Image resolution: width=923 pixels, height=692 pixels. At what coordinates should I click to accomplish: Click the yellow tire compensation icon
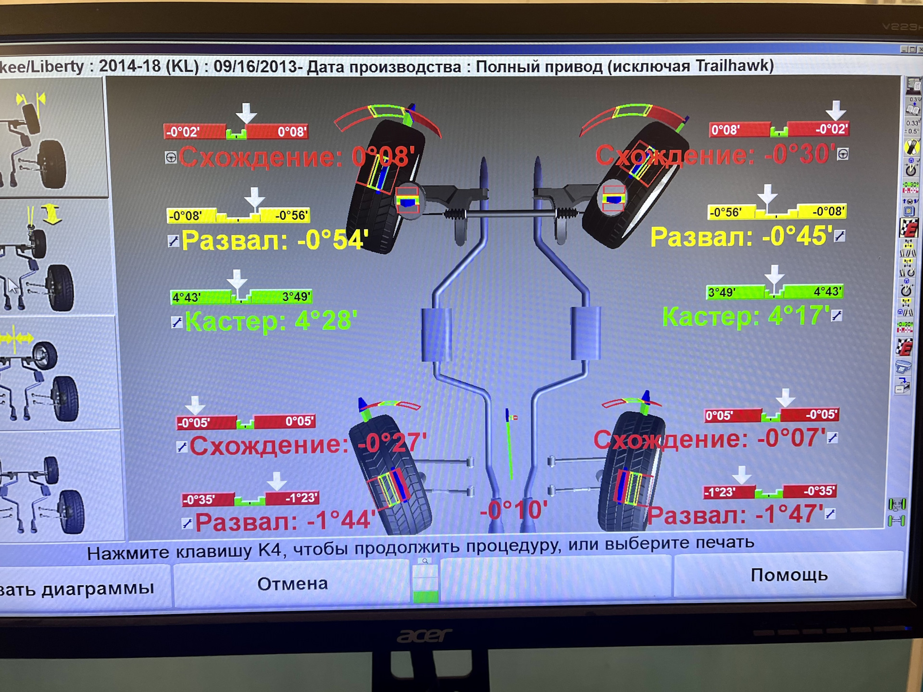click(x=911, y=147)
